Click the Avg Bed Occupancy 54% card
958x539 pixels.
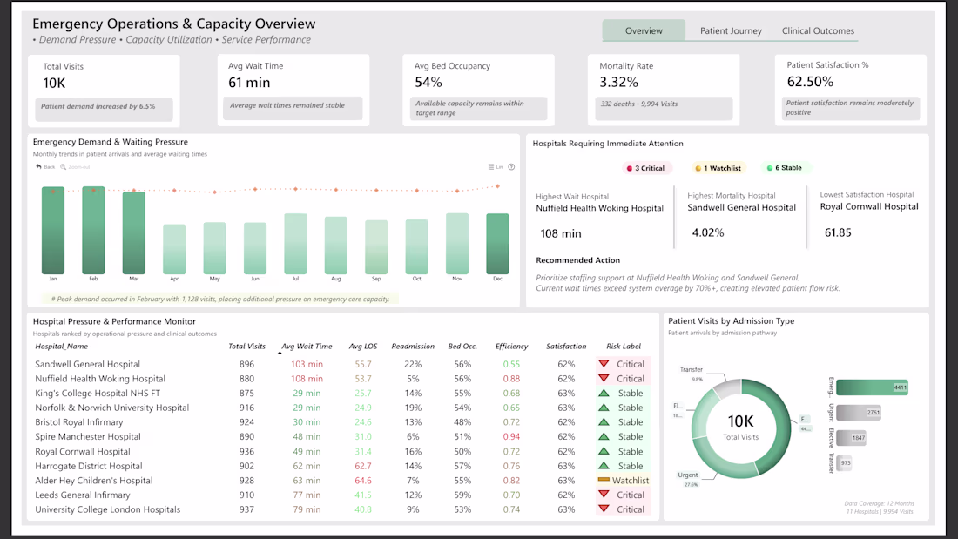pos(478,91)
